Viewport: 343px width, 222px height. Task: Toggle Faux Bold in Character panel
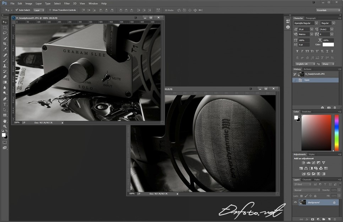click(297, 51)
